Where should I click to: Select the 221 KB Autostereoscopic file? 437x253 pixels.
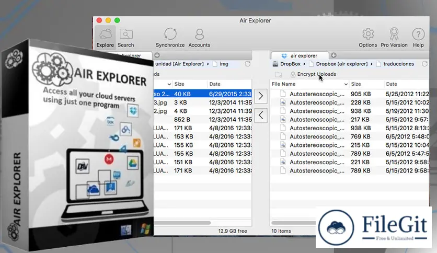[350, 162]
